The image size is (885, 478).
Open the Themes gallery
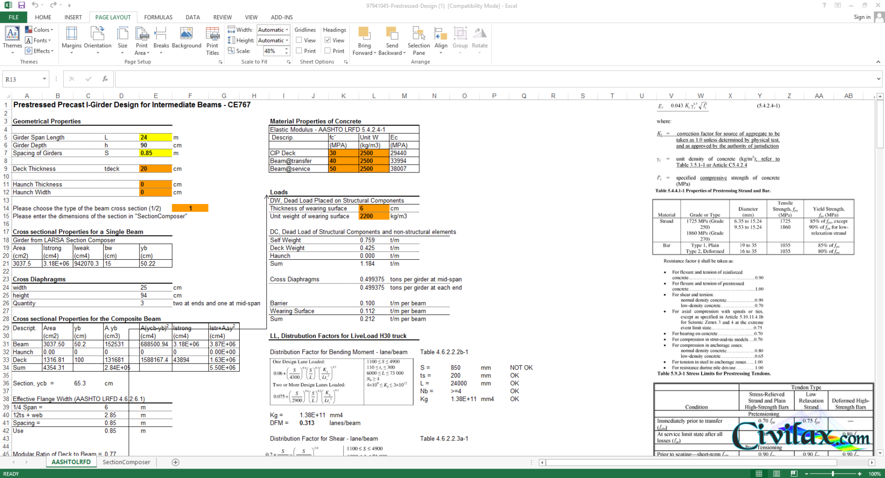[x=12, y=39]
